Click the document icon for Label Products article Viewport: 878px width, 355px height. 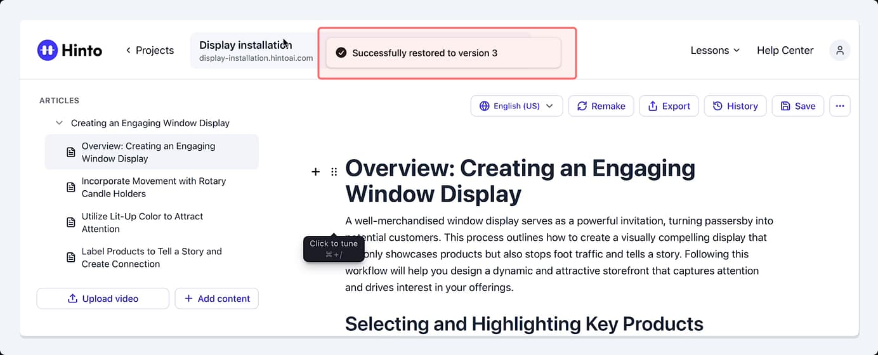coord(71,257)
